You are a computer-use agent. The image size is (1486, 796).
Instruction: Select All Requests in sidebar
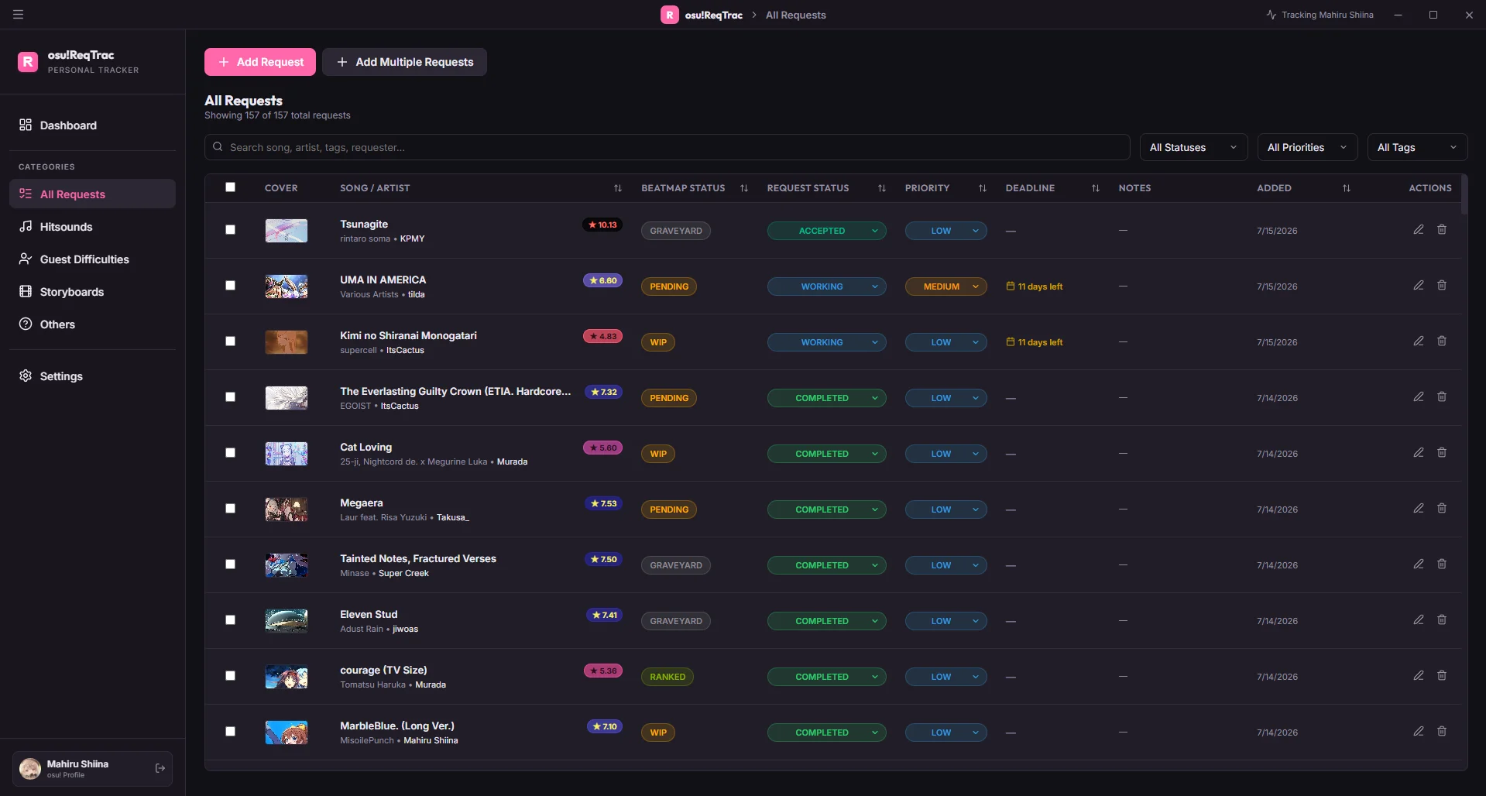tap(92, 194)
